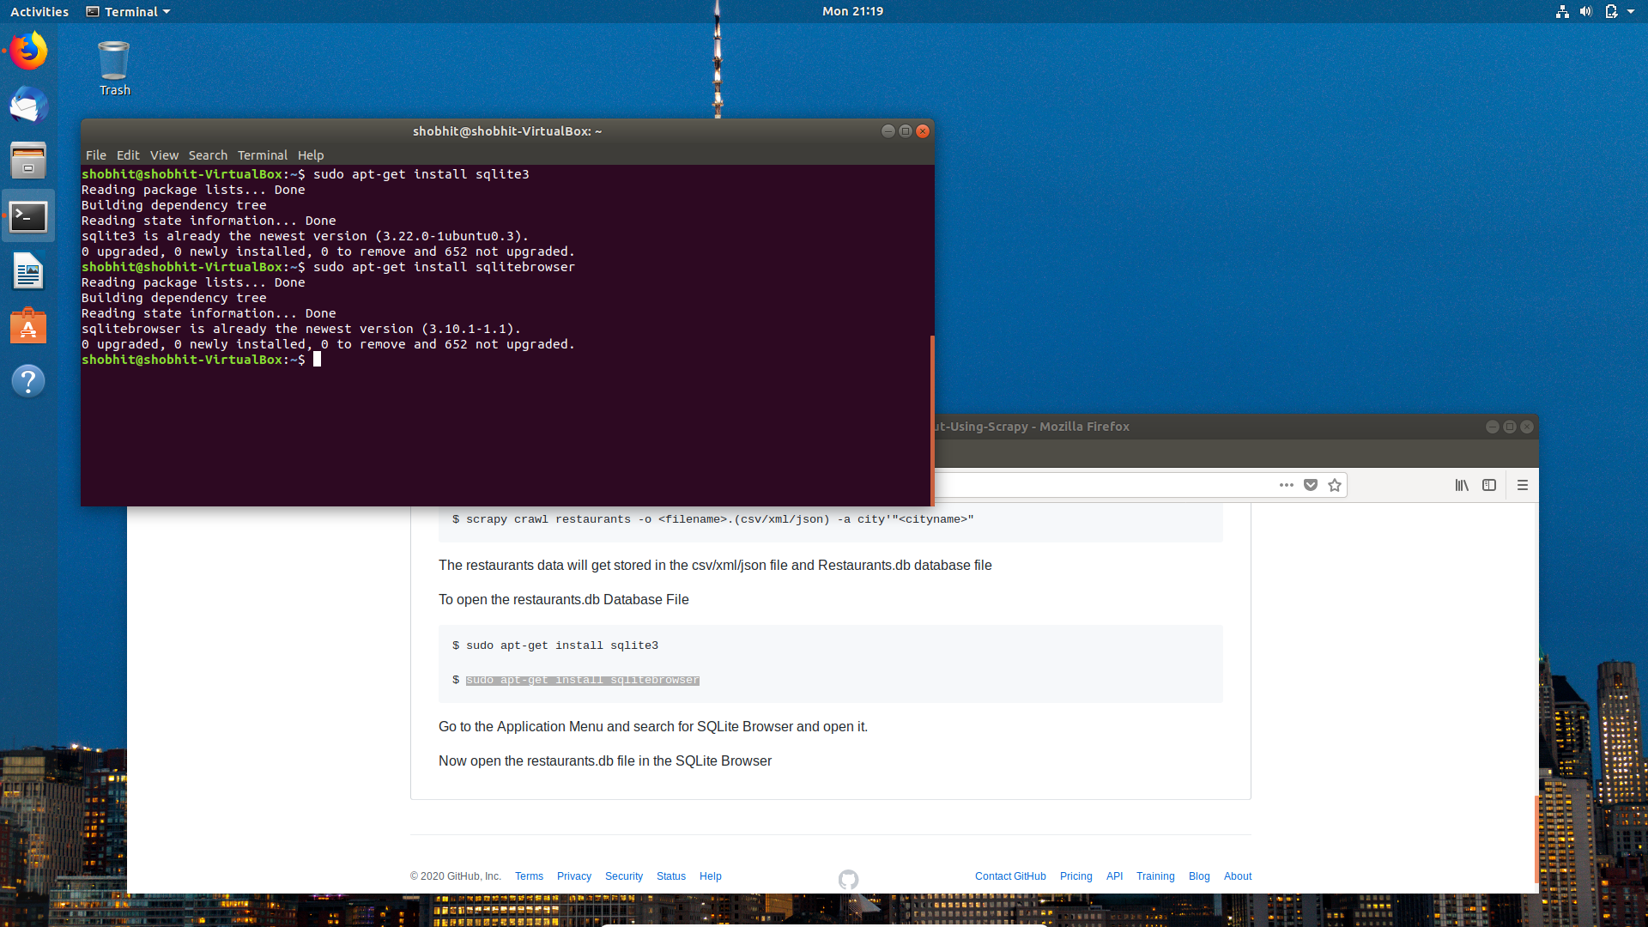This screenshot has width=1648, height=927.
Task: Bookmark this page with star icon
Action: coord(1334,485)
